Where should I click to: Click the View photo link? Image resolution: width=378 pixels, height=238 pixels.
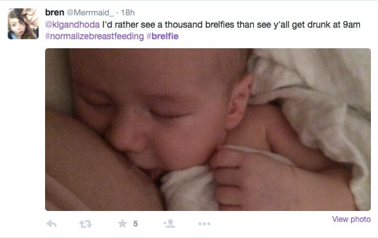(x=352, y=219)
